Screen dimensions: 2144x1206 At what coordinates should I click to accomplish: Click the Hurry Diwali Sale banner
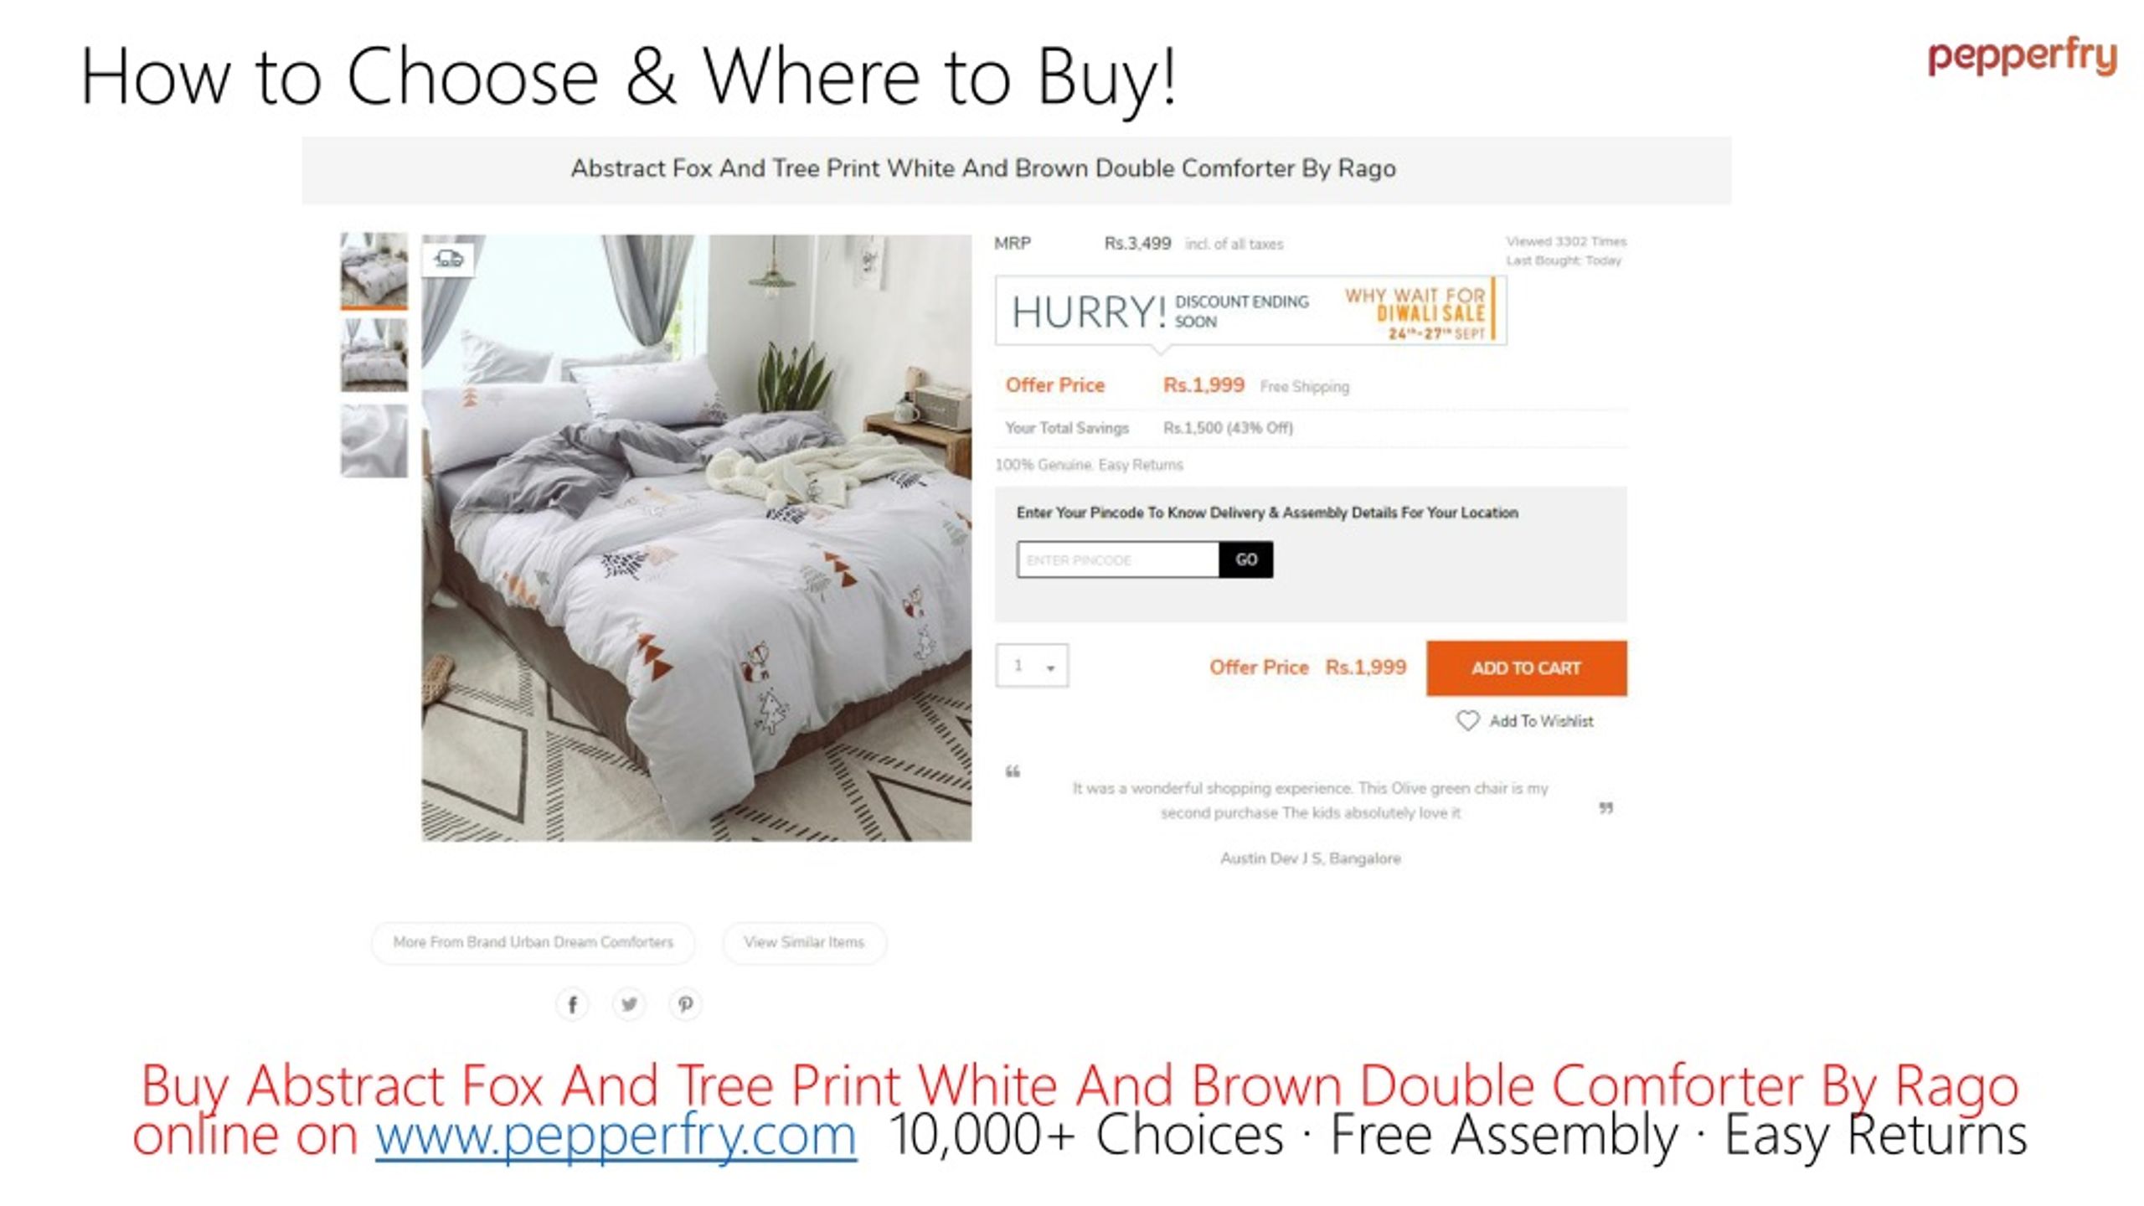pyautogui.click(x=1250, y=311)
